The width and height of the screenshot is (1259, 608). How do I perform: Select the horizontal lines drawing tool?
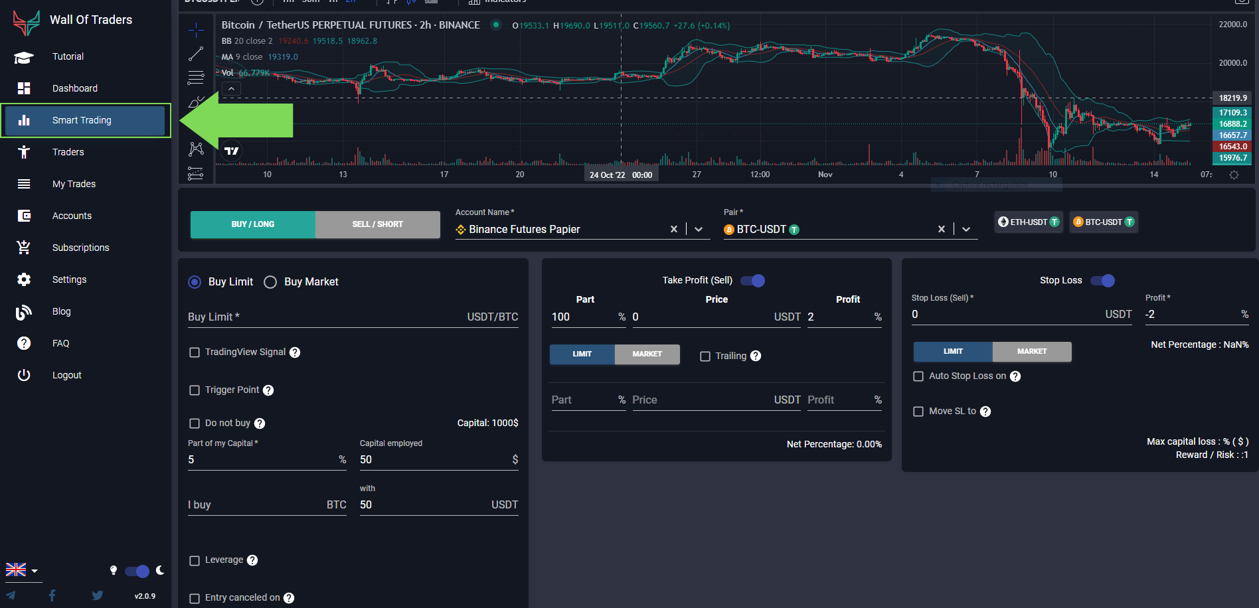(x=196, y=78)
